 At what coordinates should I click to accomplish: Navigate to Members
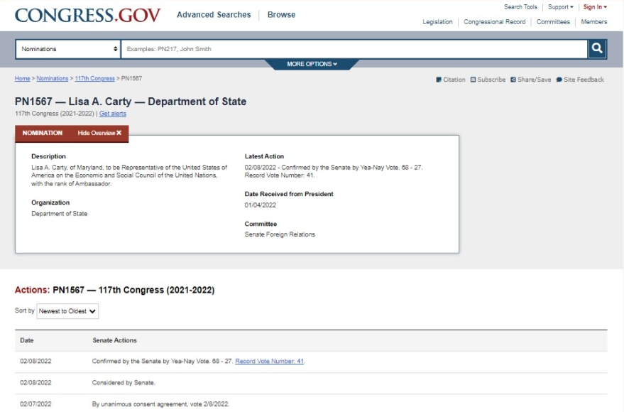593,22
